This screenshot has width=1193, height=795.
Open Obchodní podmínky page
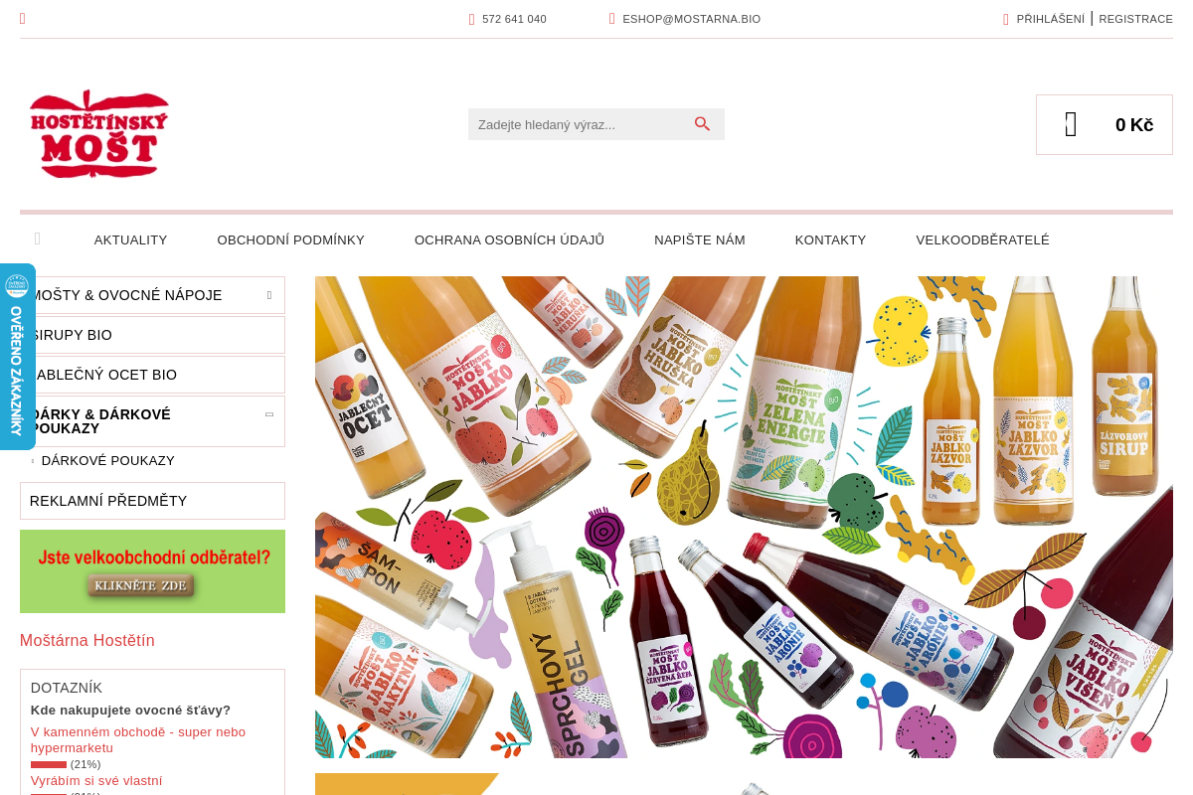coord(290,239)
